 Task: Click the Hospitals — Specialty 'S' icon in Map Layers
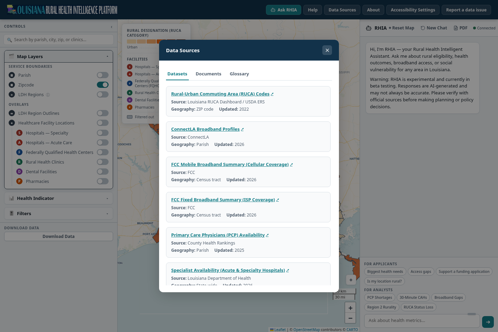coord(19,133)
